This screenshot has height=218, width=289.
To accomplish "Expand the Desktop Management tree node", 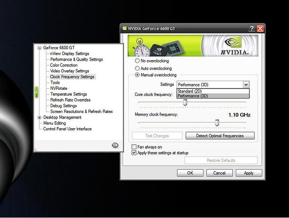I will tap(39, 117).
